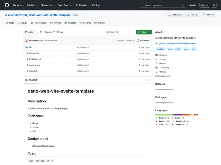Click the Shell segment in languages bar
The height and width of the screenshot is (165, 221).
click(164, 115)
